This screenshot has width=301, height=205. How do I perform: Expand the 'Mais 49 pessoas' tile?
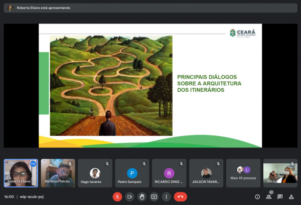coord(243,173)
